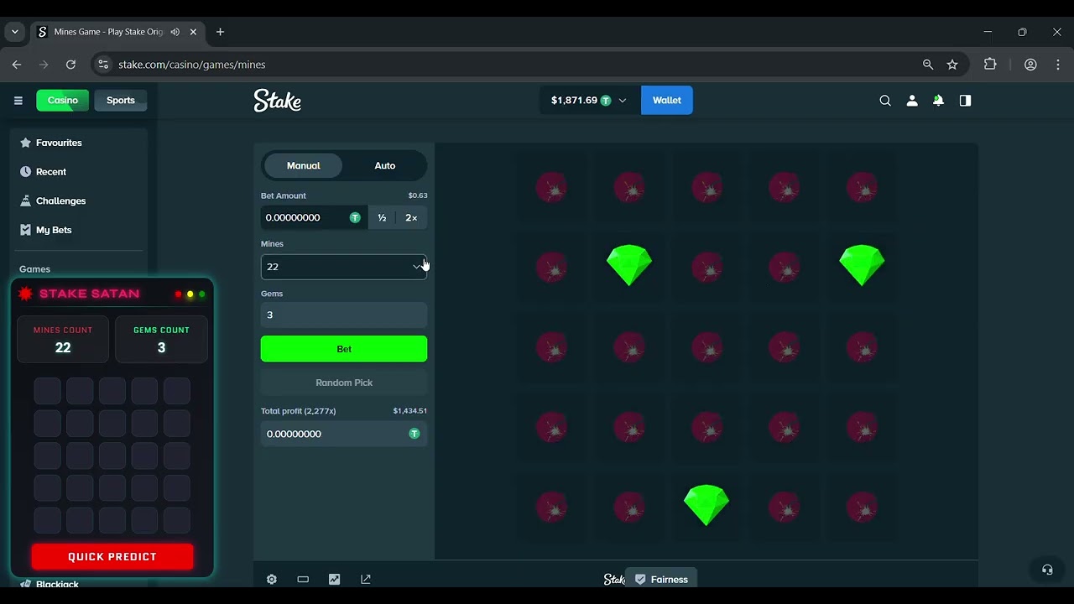This screenshot has width=1074, height=604.
Task: Halve the bet with ½ button
Action: tap(382, 217)
